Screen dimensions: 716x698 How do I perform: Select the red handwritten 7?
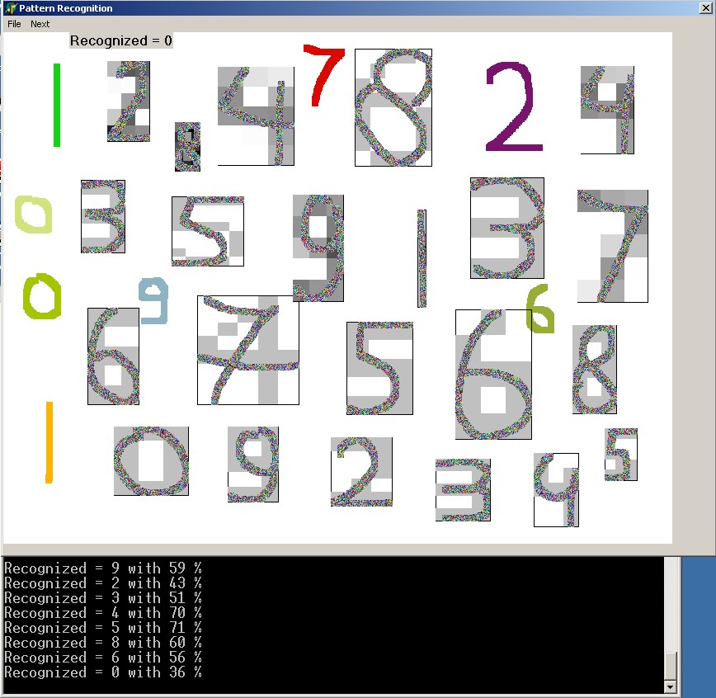click(x=323, y=74)
